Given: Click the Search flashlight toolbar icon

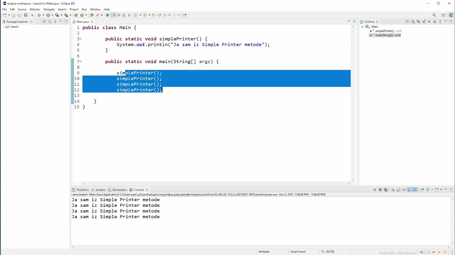Looking at the screenshot, I should pos(97,15).
